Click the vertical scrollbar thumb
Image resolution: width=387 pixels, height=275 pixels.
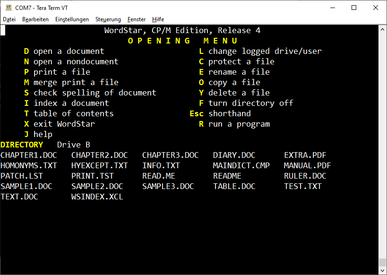coord(383,262)
